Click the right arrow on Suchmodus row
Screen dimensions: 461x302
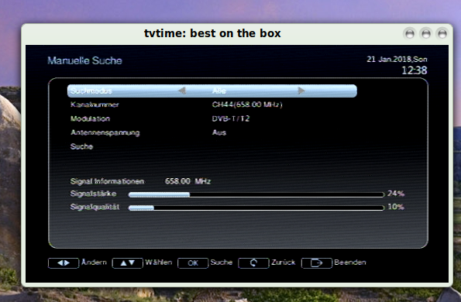click(301, 91)
